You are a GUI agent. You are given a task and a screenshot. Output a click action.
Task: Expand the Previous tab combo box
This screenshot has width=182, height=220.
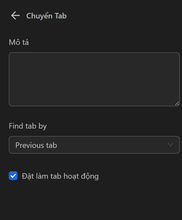coord(94,145)
